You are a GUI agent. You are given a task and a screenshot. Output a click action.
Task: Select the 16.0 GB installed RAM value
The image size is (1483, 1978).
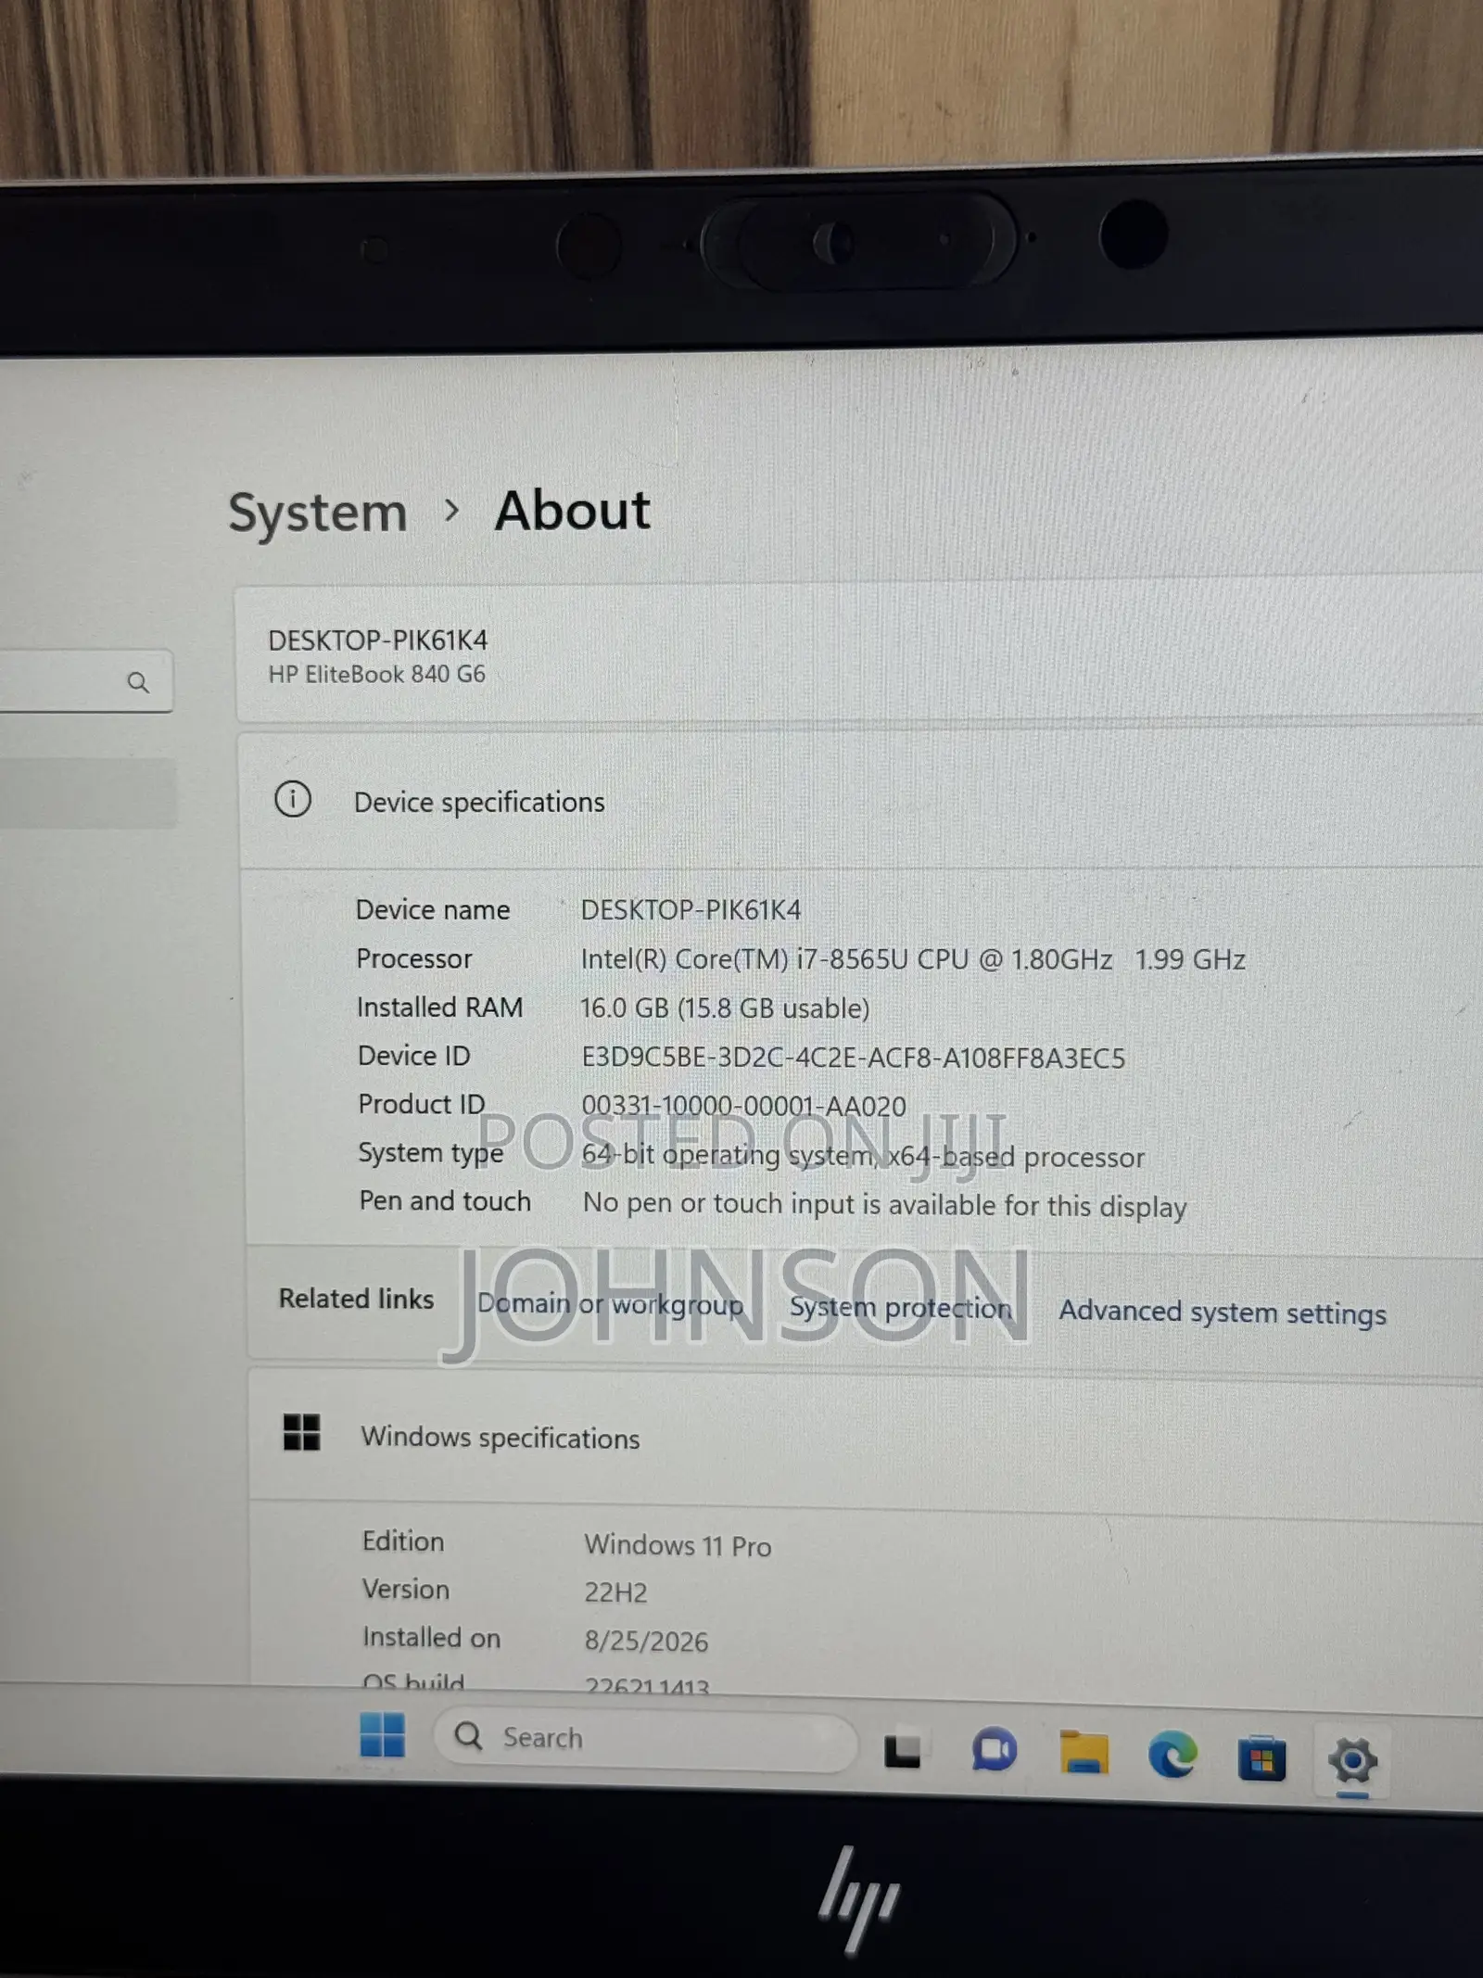click(725, 1008)
